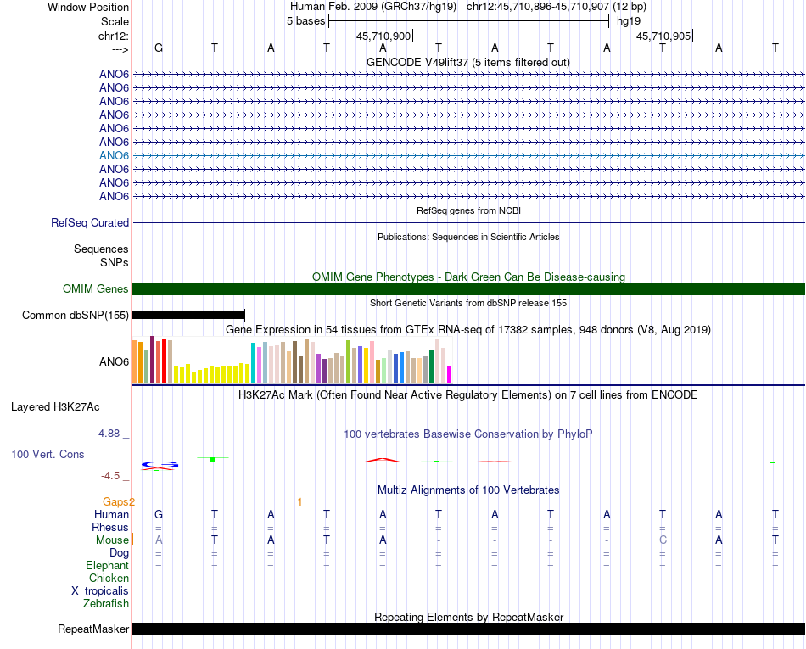The image size is (806, 649).
Task: Open the RefSeq Curated track label
Action: coord(90,222)
